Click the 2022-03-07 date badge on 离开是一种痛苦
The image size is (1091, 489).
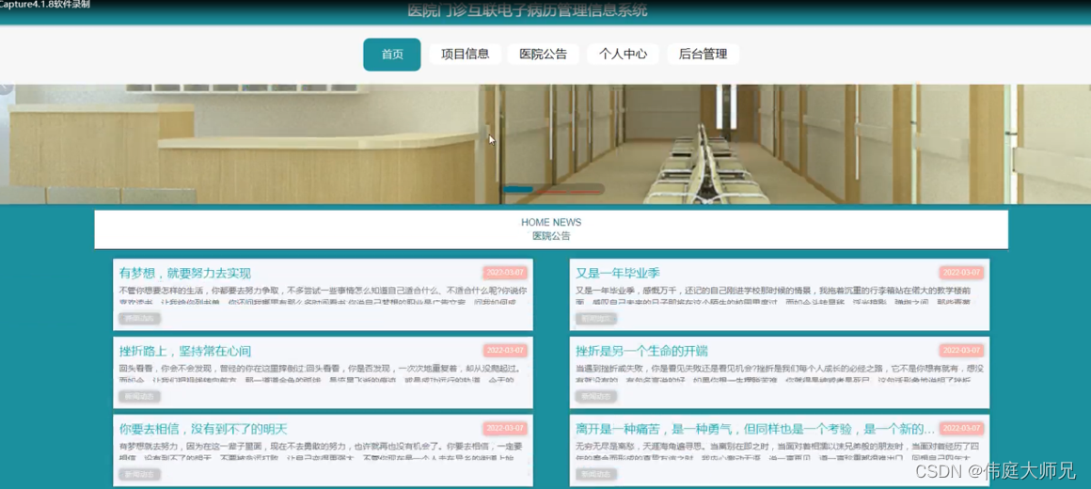point(961,429)
